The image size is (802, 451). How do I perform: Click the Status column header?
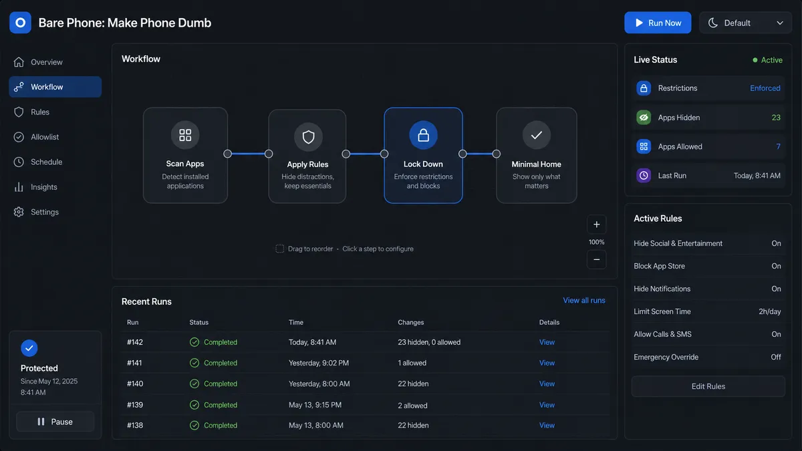point(199,322)
